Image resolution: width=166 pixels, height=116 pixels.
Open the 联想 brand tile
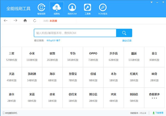(x=52, y=57)
